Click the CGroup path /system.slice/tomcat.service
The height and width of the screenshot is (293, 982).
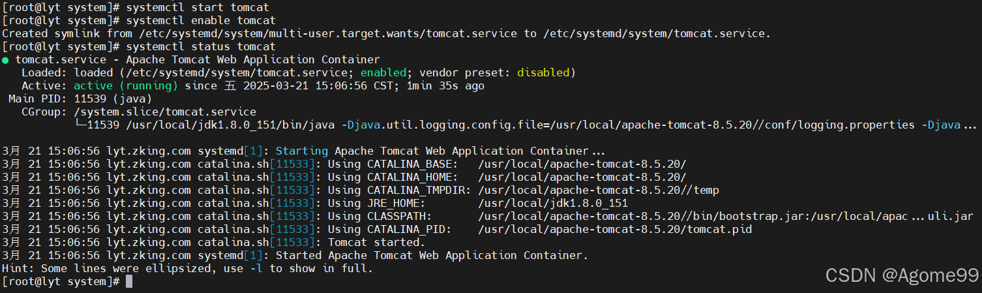click(x=165, y=112)
